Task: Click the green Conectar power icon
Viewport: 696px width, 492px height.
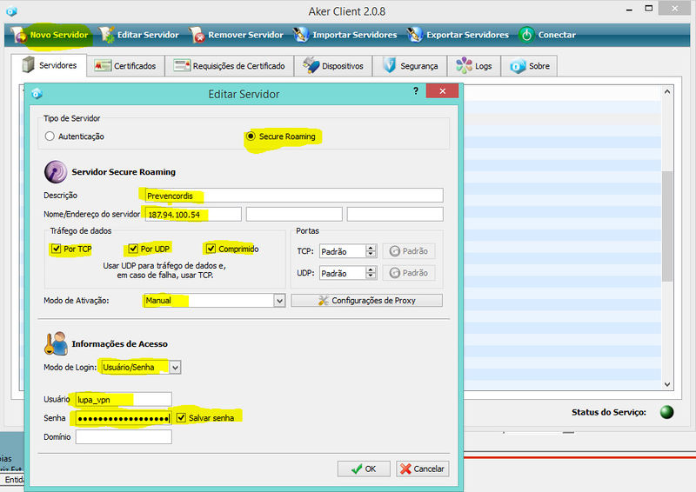Action: [x=526, y=35]
